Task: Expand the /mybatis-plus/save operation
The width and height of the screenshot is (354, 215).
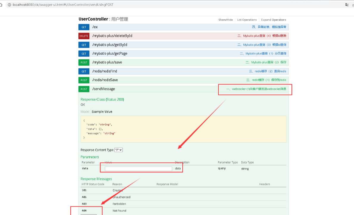Action: (x=107, y=62)
